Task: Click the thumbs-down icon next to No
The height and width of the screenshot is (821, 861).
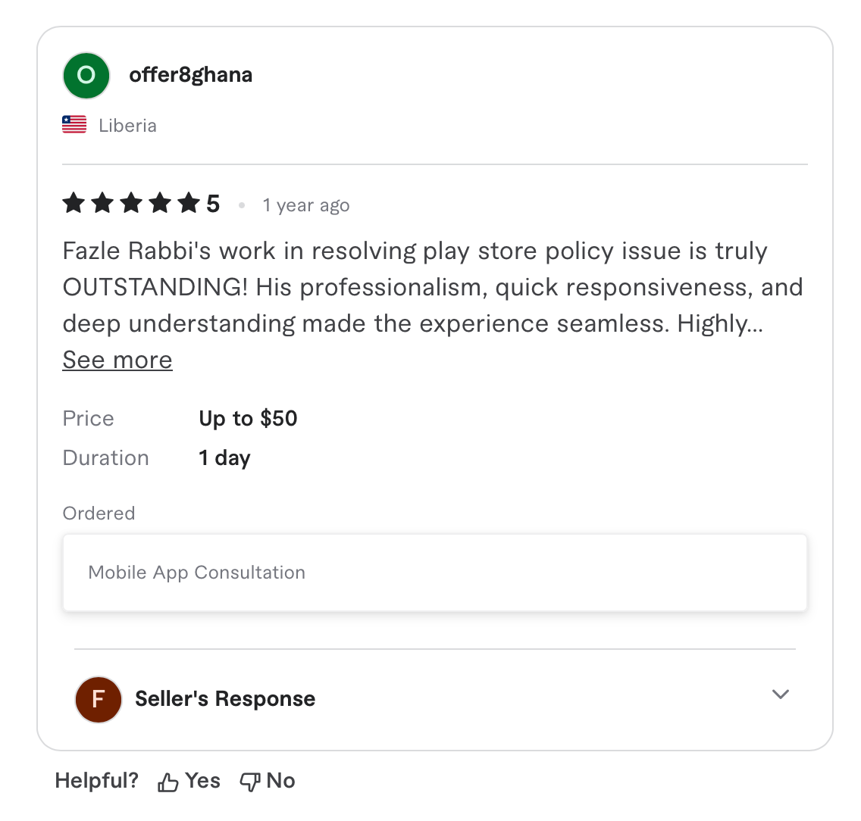Action: click(x=250, y=780)
